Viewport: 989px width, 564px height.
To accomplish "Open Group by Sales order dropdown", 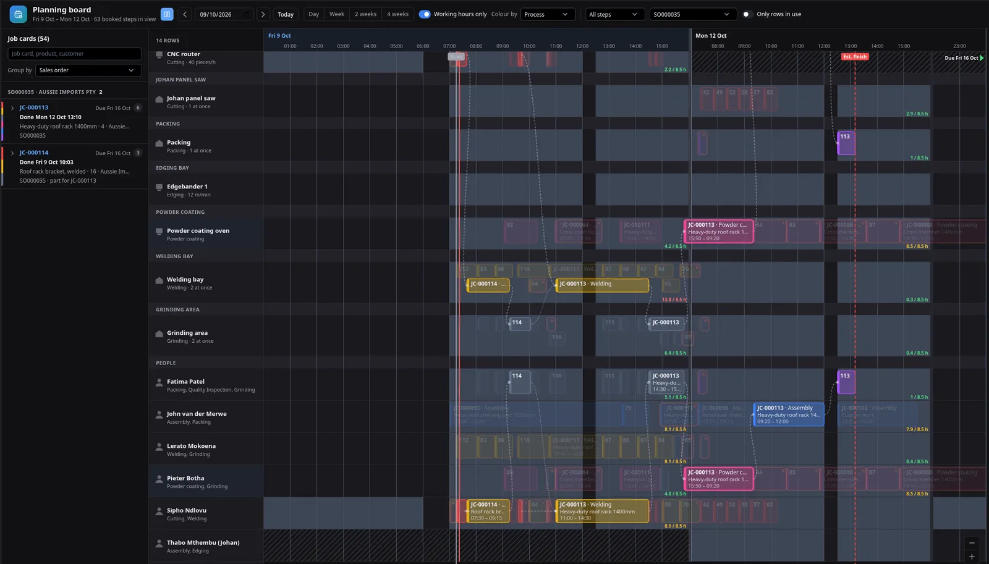I will (x=88, y=70).
